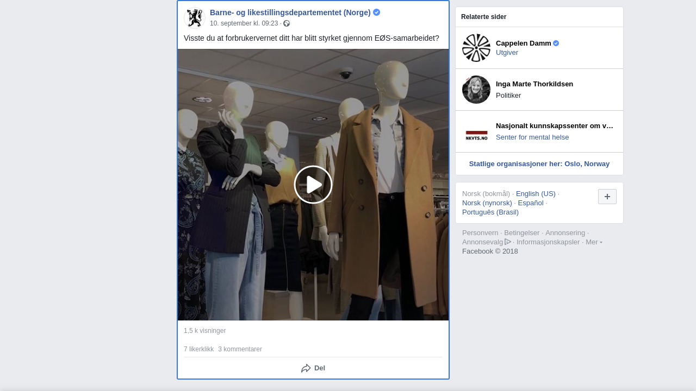The image size is (696, 391).
Task: Open Statlige organisasjoner her: Oslo, Norway
Action: tap(539, 164)
